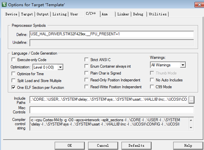Image resolution: width=204 pixels, height=150 pixels.
Task: Open the Warnings dropdown
Action: point(183,65)
